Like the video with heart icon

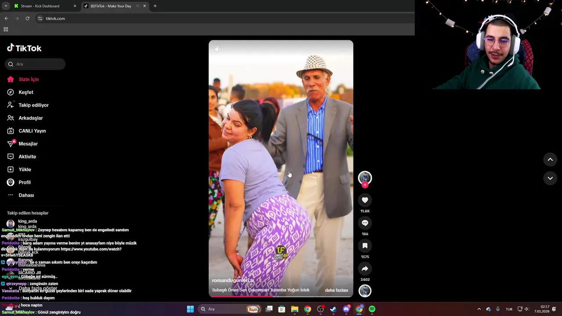click(365, 200)
